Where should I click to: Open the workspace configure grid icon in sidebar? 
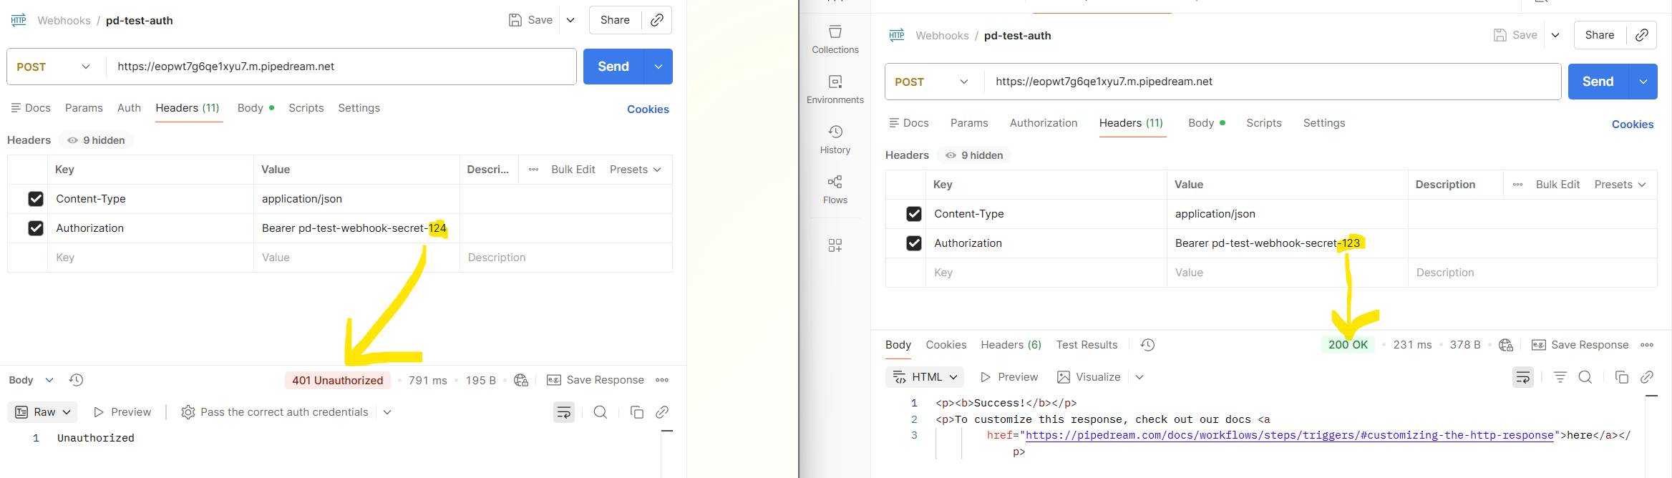[x=835, y=245]
